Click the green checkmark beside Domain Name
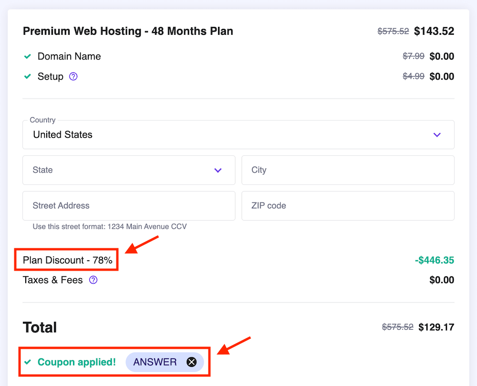 coord(28,56)
